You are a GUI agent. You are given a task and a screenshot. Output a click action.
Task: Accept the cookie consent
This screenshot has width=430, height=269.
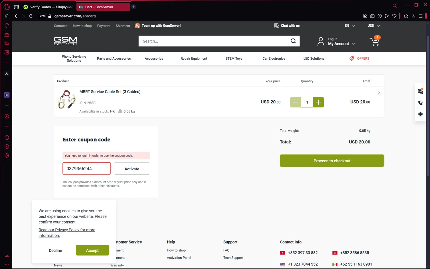point(92,250)
